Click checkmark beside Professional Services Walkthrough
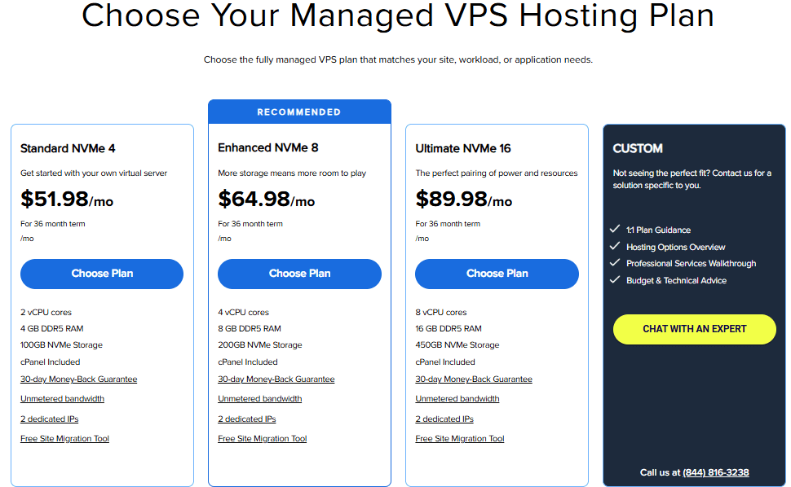Screen dimensions: 791x487 615,263
